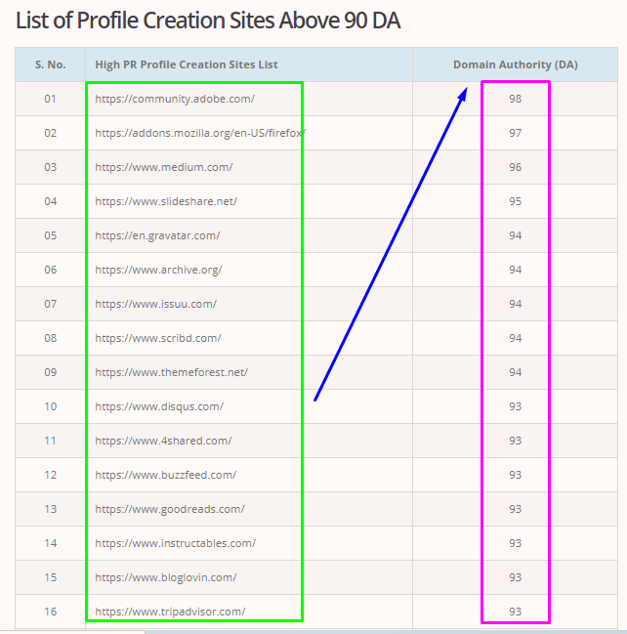Visit the scribd.com link
The height and width of the screenshot is (634, 627).
click(158, 338)
